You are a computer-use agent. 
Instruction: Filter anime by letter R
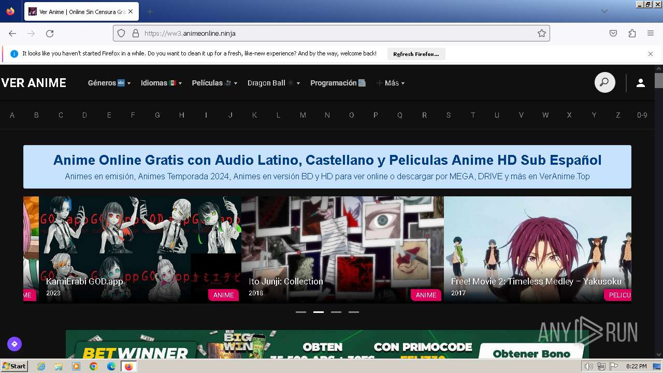click(x=424, y=115)
